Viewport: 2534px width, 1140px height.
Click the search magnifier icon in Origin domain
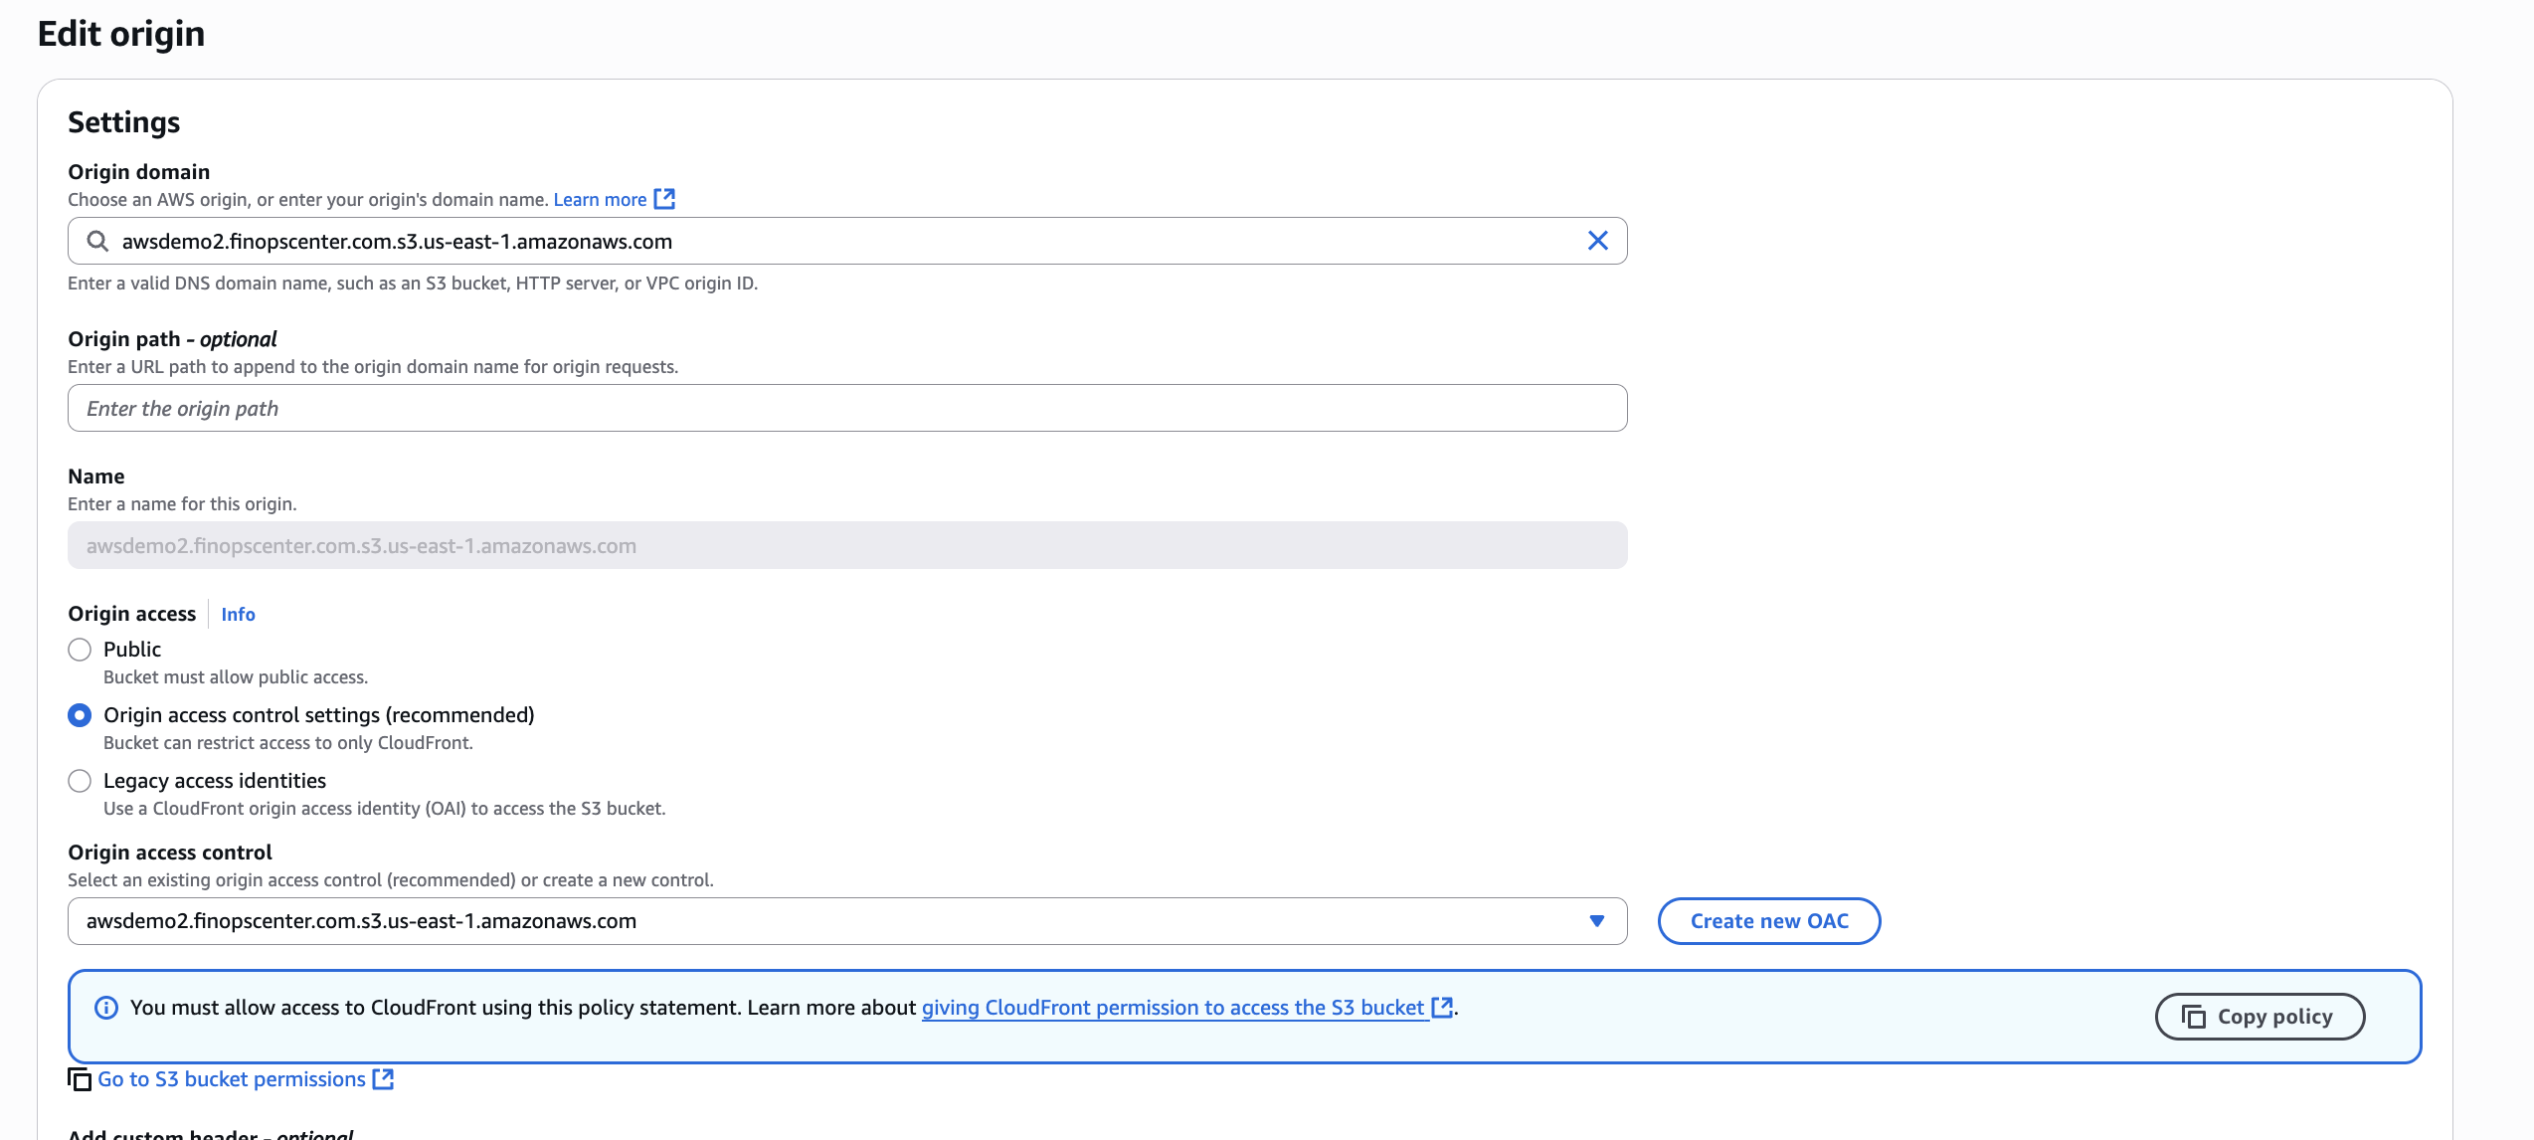pyautogui.click(x=97, y=241)
